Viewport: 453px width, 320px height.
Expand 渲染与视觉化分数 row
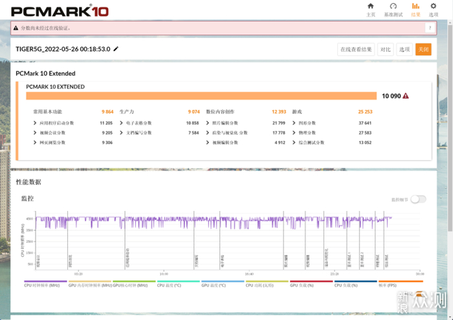(x=208, y=133)
